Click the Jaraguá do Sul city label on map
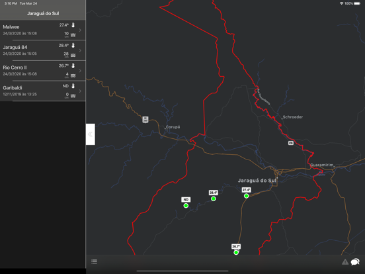Image resolution: width=365 pixels, height=274 pixels. pyautogui.click(x=257, y=181)
